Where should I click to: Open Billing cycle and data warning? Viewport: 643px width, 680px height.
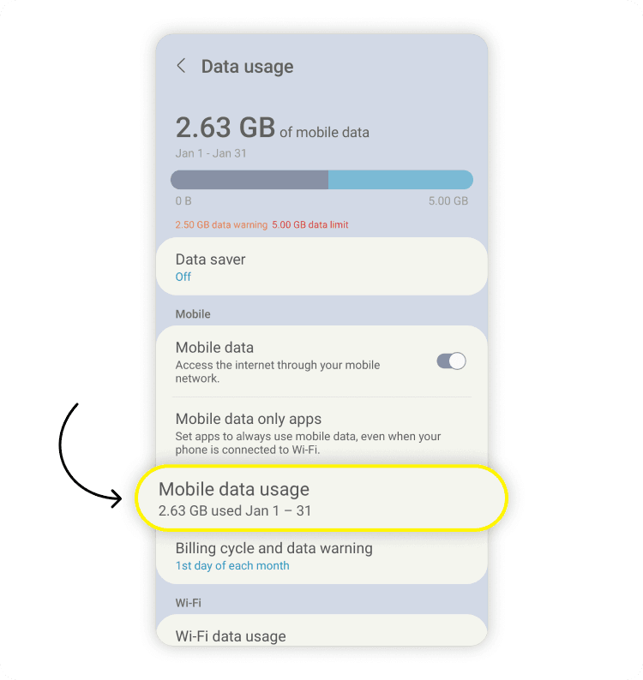click(321, 556)
